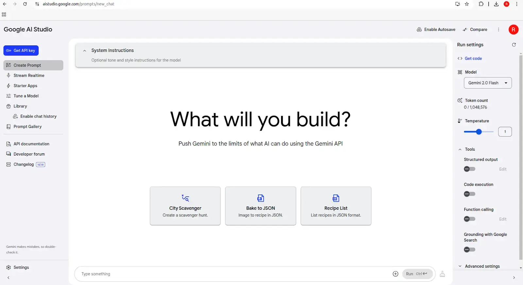Click the Get API key button
Screen dimensions: 523x285
[x=21, y=50]
